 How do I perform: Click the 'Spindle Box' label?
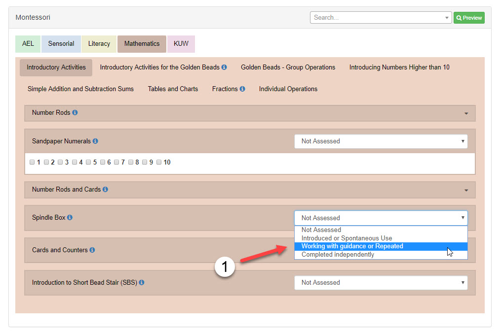[x=48, y=217]
